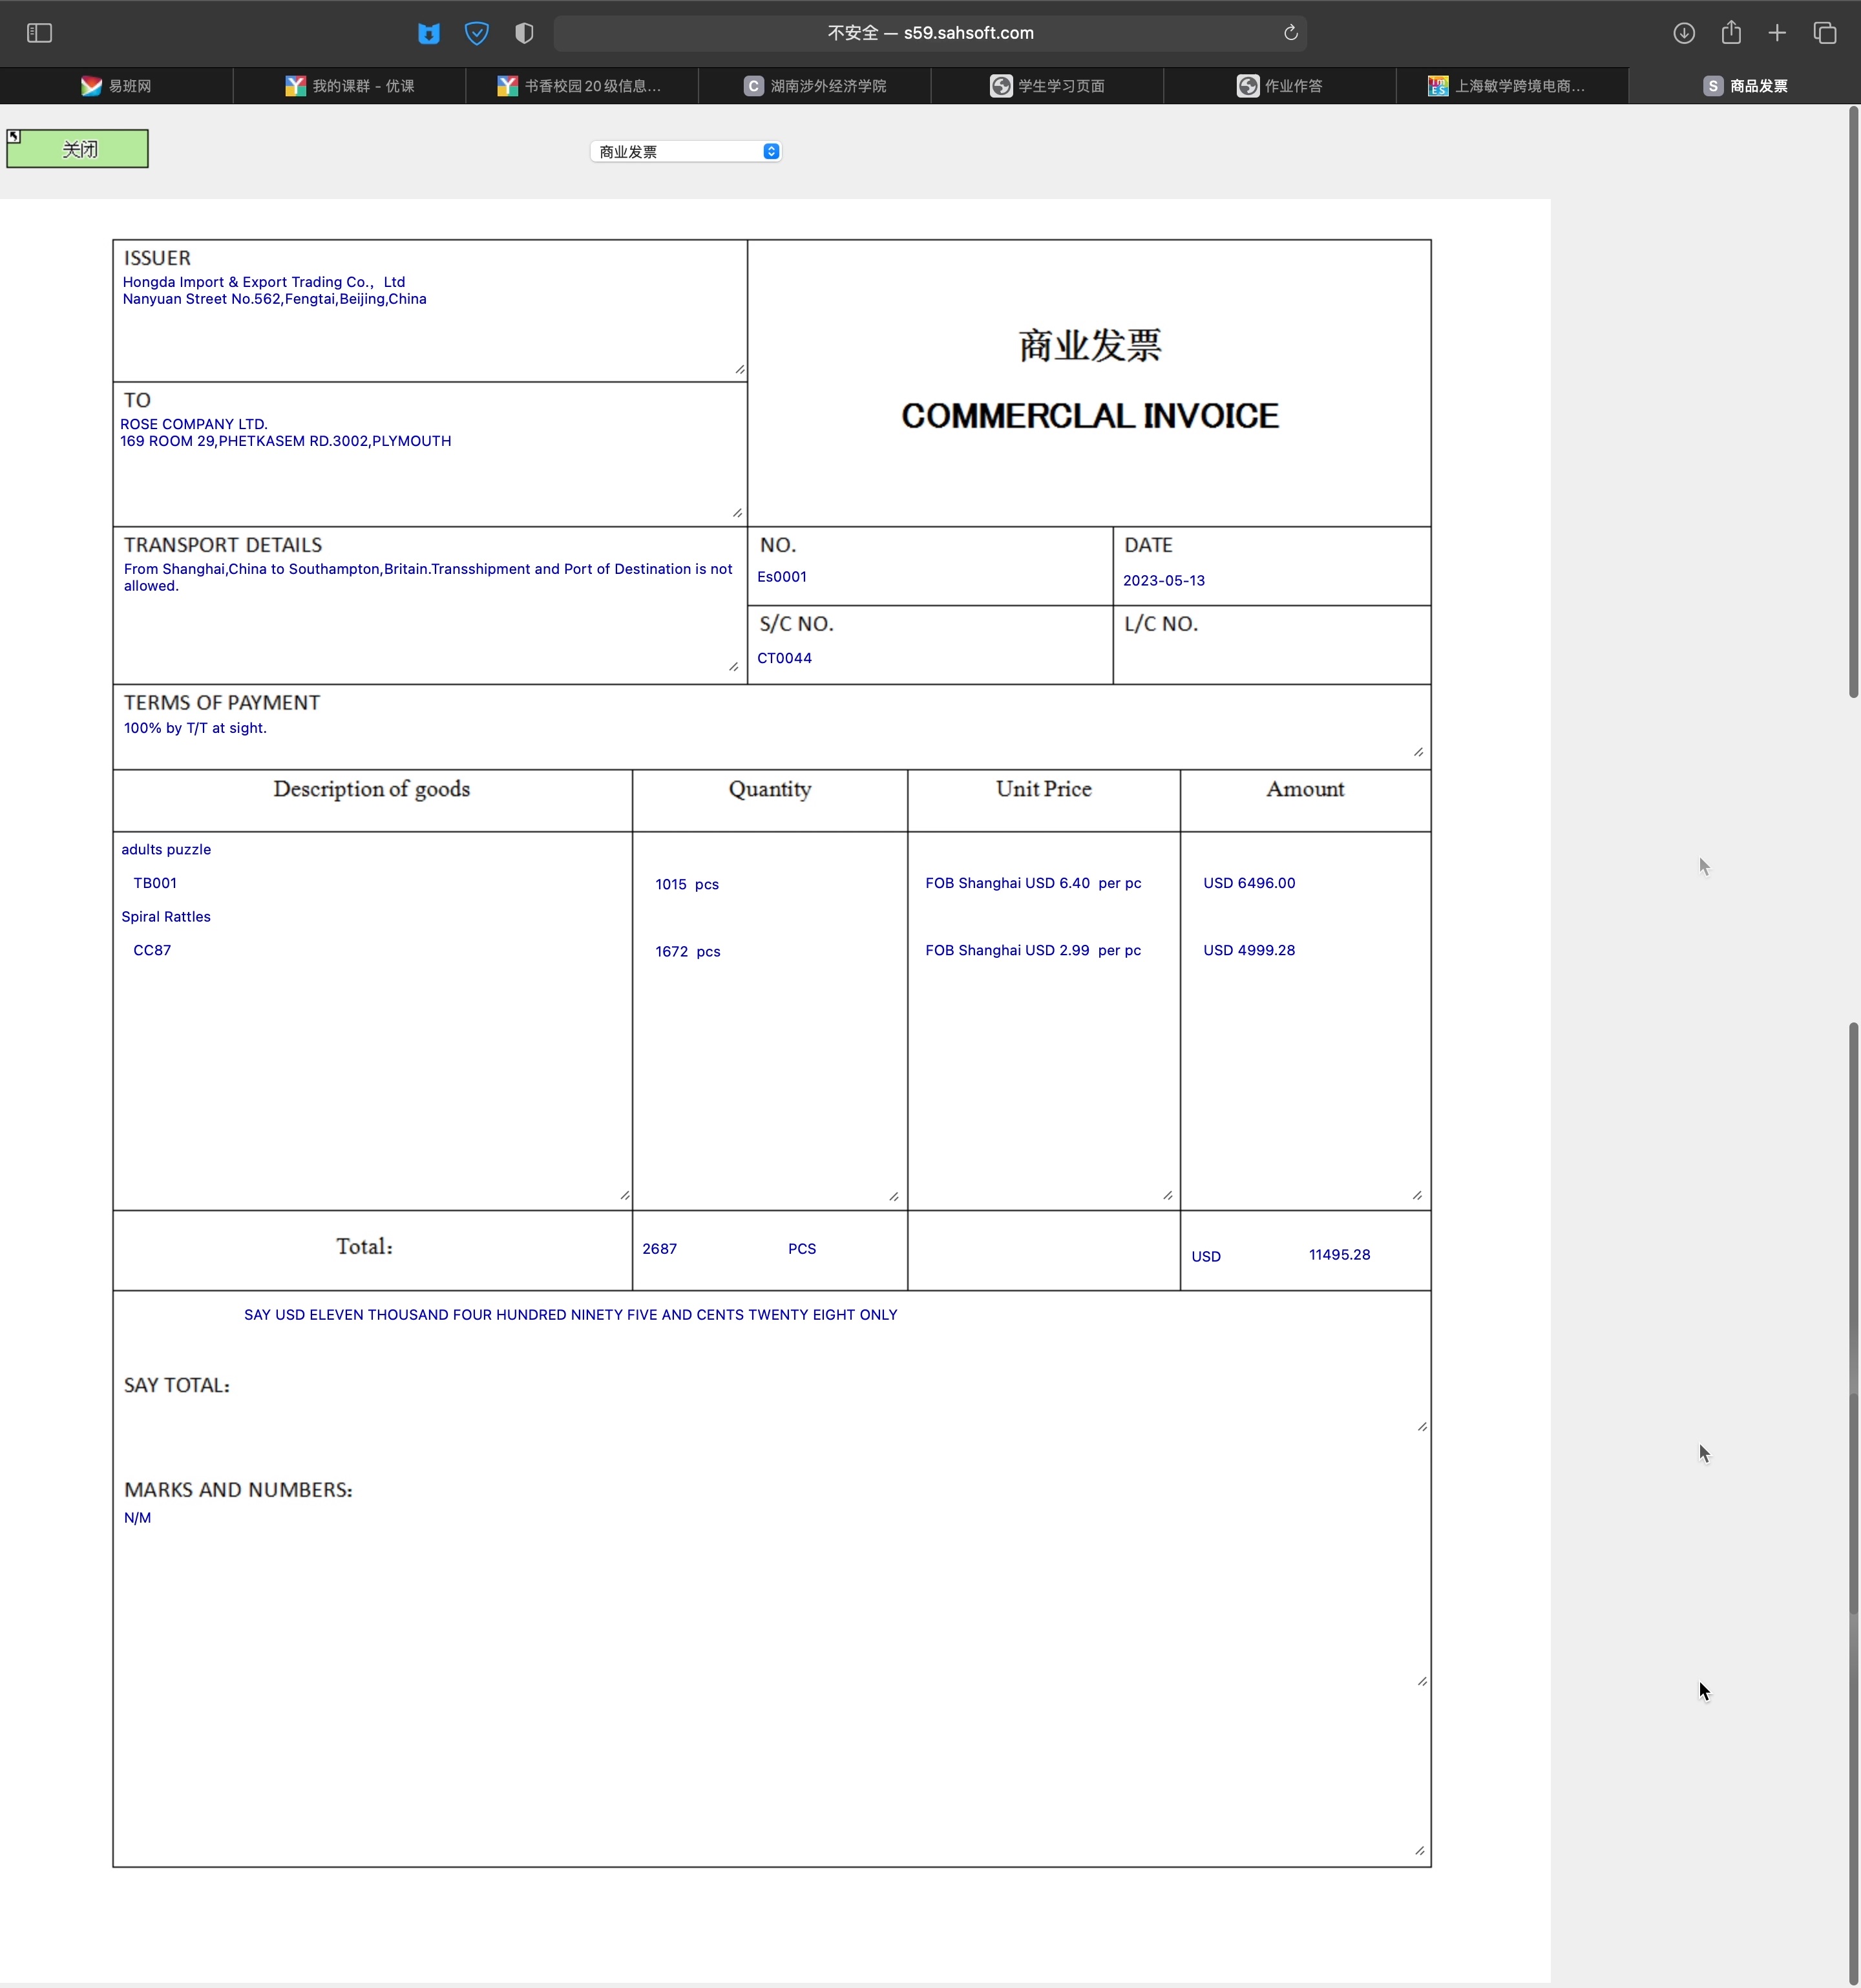Click the Share icon in Safari toolbar
The image size is (1861, 1988).
(1731, 33)
